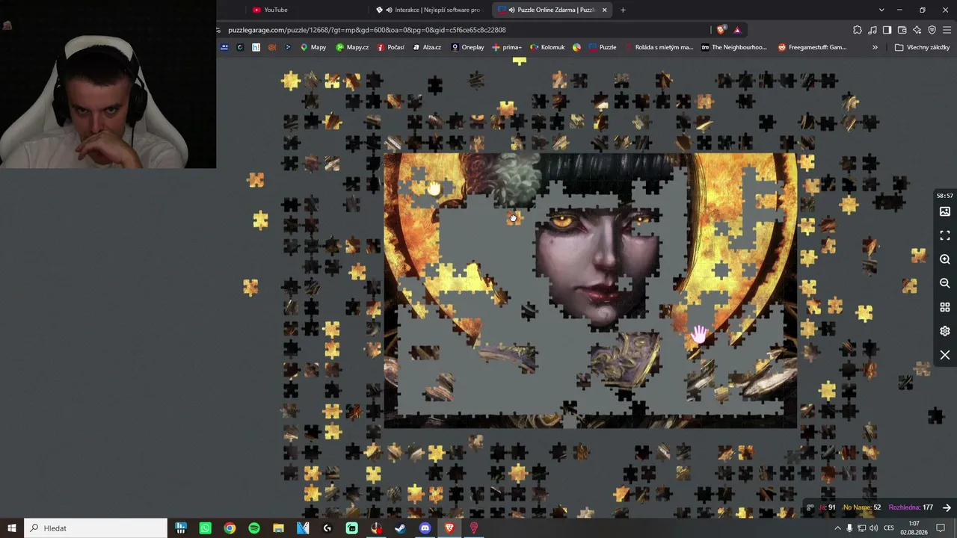Image resolution: width=957 pixels, height=538 pixels.
Task: Click the No Name score of 52
Action: coord(862,507)
